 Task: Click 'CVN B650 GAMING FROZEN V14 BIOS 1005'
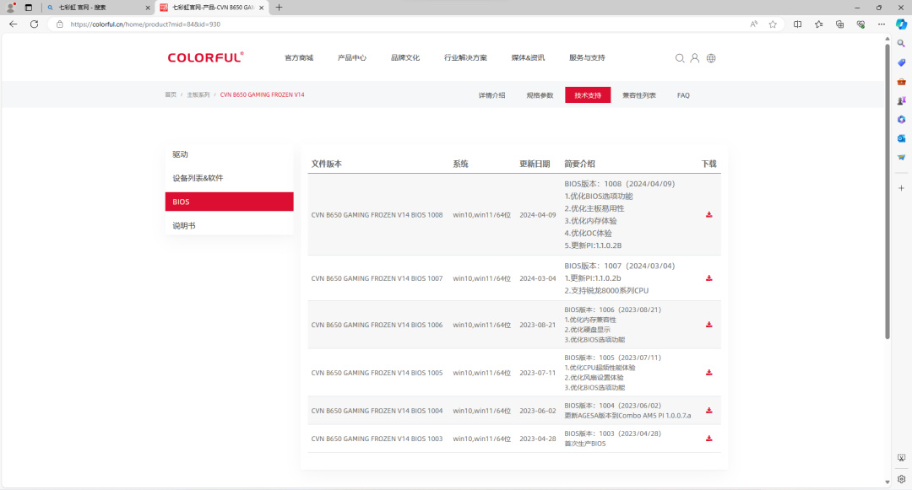coord(377,373)
